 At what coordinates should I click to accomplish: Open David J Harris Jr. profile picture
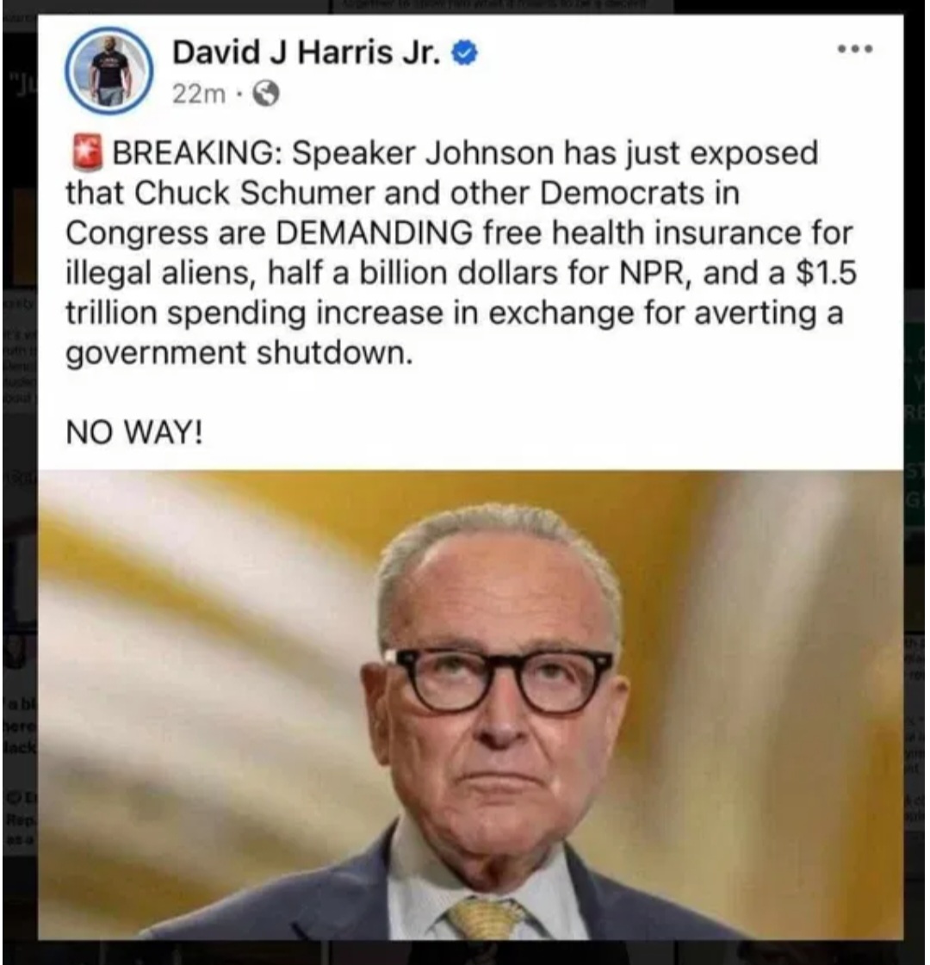point(109,71)
